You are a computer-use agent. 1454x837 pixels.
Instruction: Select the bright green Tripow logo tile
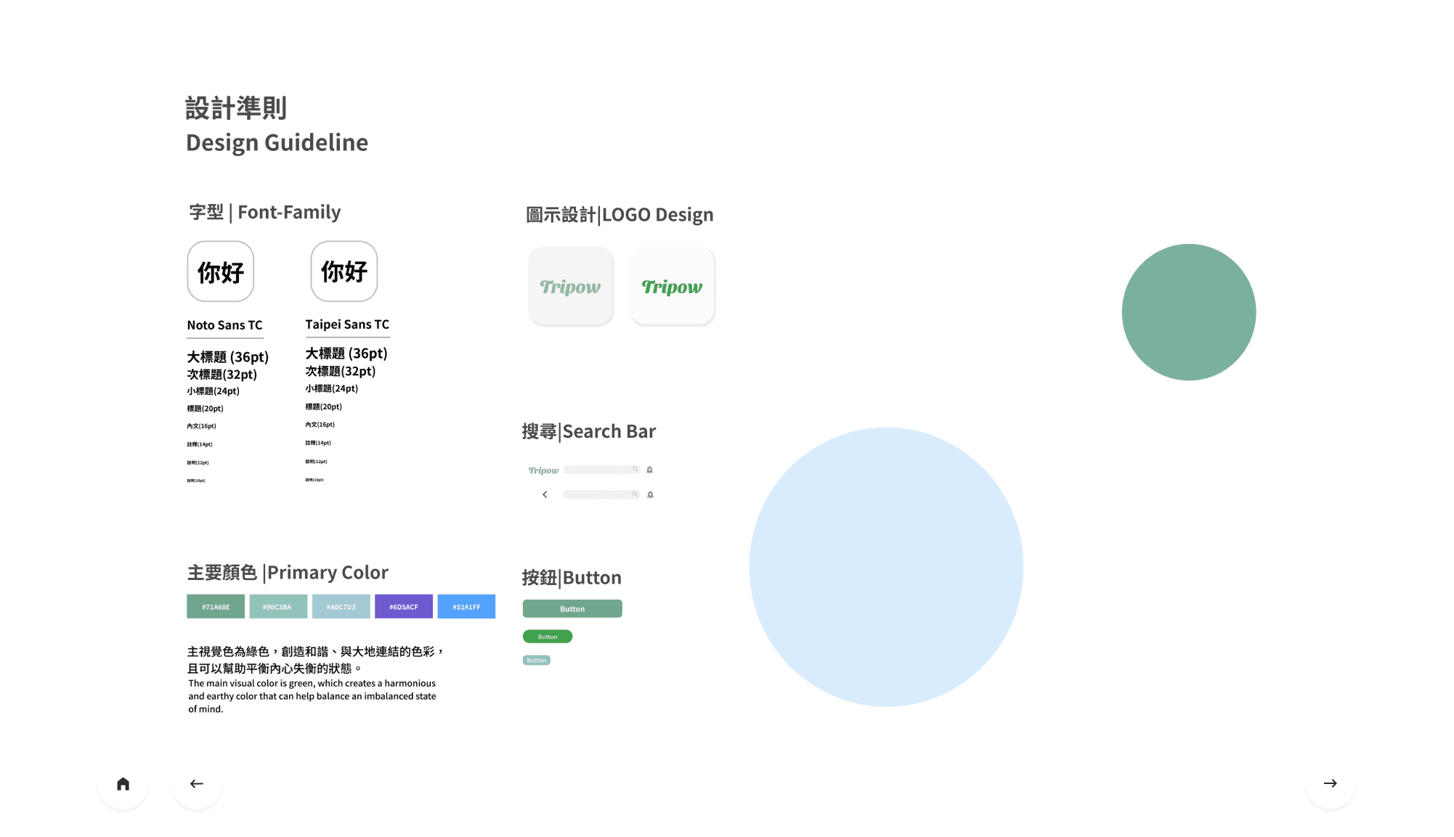tap(672, 286)
